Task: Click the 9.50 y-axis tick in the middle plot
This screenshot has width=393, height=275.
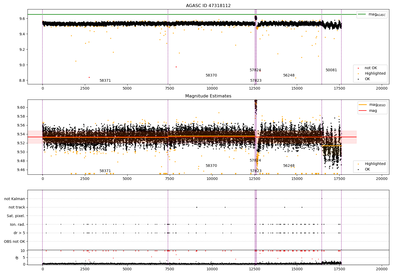Action: click(x=21, y=152)
